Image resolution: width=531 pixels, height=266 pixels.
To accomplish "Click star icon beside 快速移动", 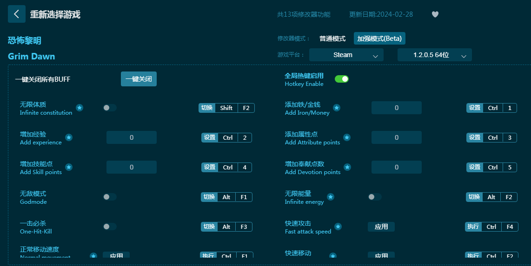I will coord(333,256).
